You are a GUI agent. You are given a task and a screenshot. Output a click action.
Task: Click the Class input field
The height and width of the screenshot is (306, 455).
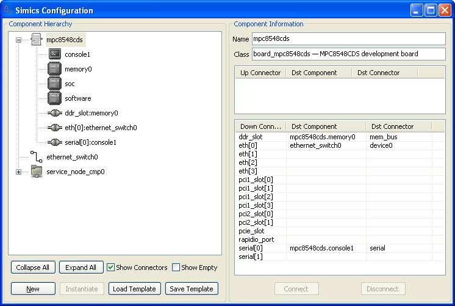(x=349, y=54)
